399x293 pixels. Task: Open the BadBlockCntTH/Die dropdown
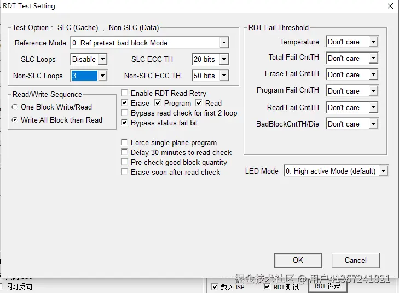tap(373, 124)
